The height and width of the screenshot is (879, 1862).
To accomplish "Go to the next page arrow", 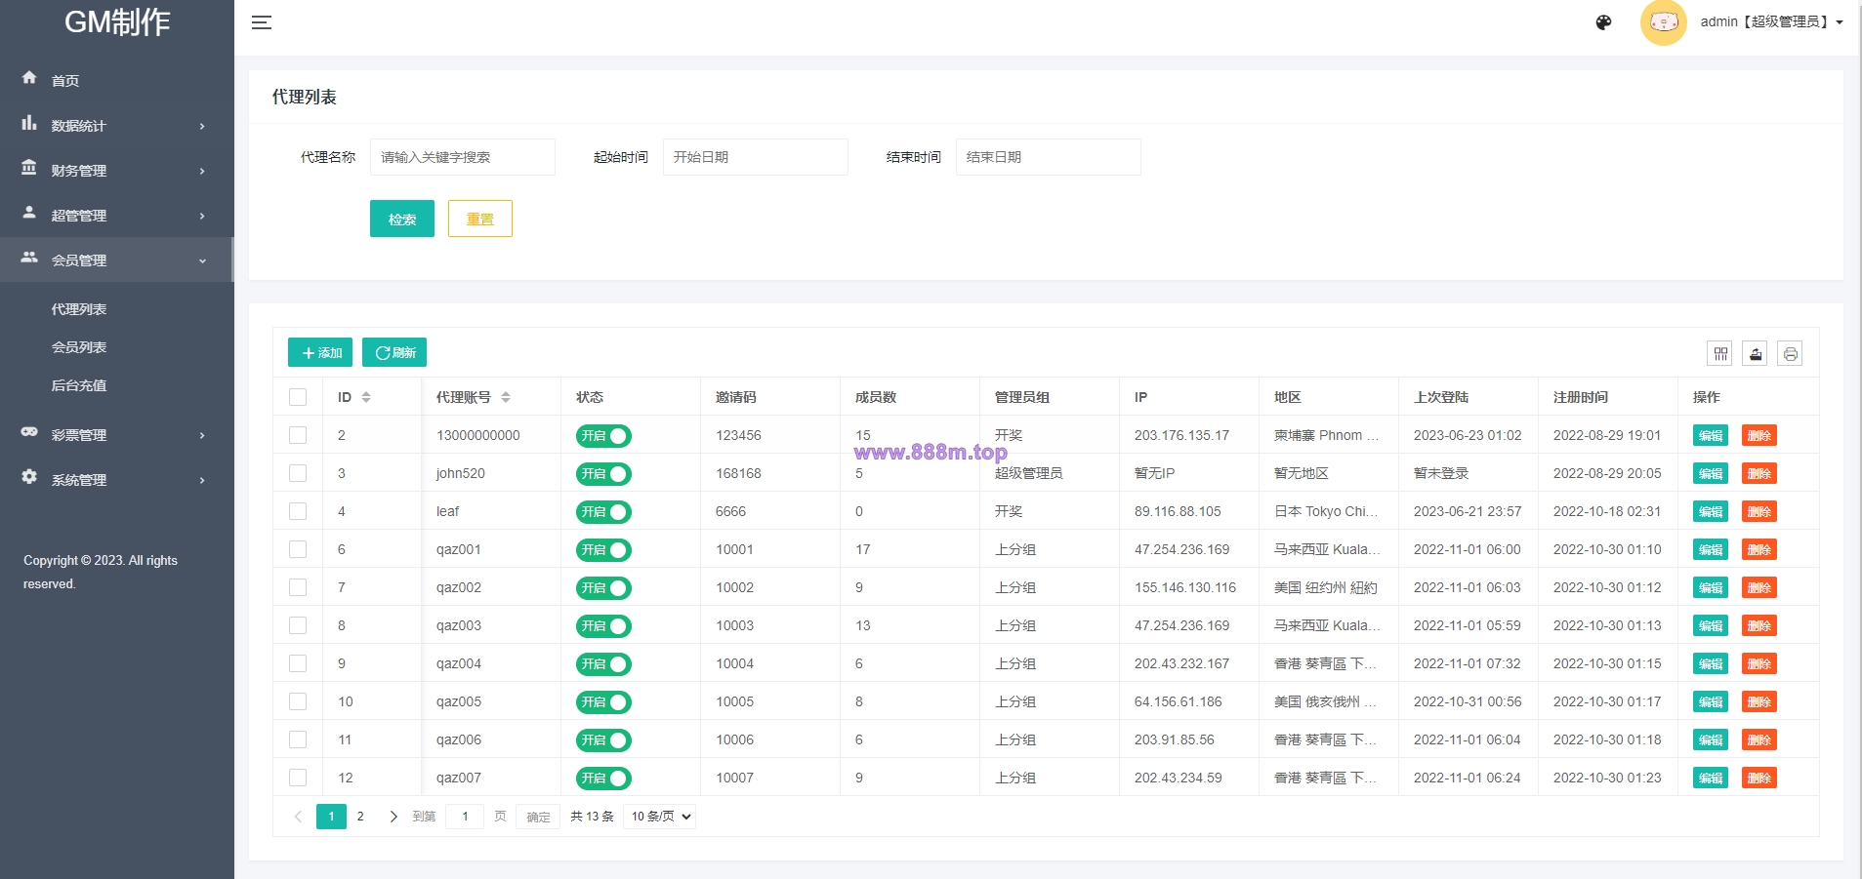I will coord(393,817).
